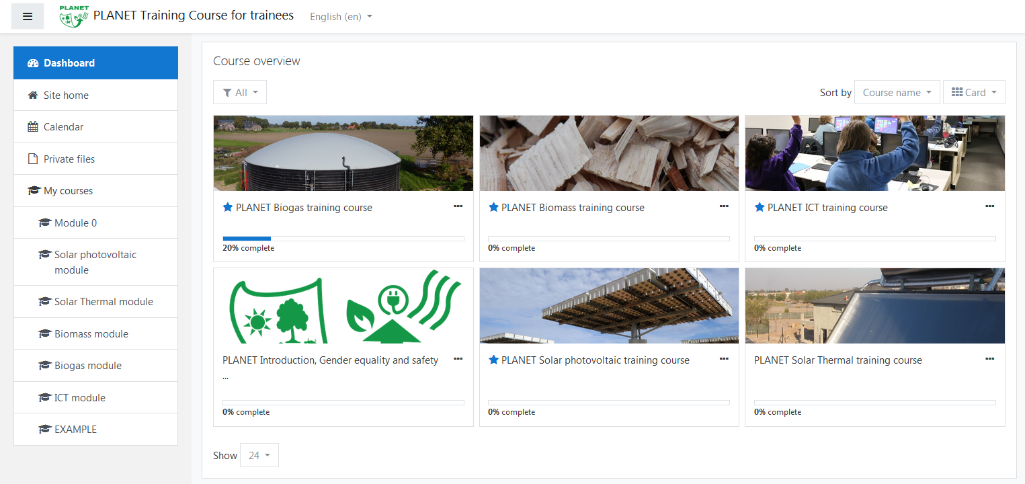Image resolution: width=1025 pixels, height=484 pixels.
Task: Expand the All filter dropdown
Action: (240, 93)
